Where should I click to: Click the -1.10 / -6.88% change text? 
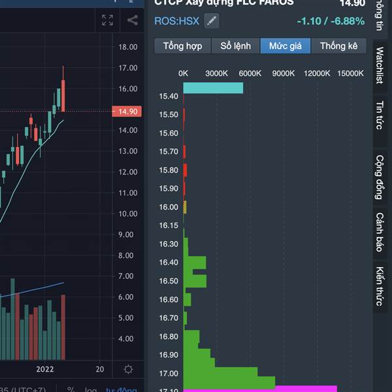point(331,21)
